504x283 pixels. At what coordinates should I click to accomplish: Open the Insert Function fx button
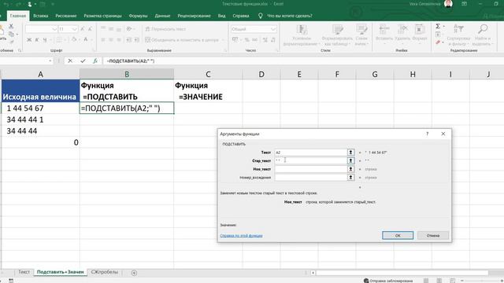pyautogui.click(x=95, y=61)
